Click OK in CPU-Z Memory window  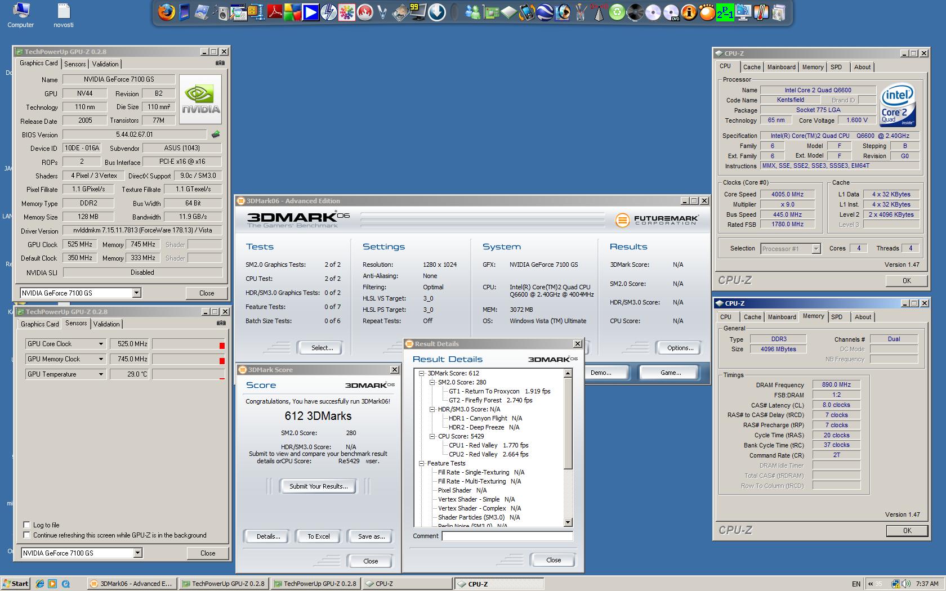pos(907,530)
